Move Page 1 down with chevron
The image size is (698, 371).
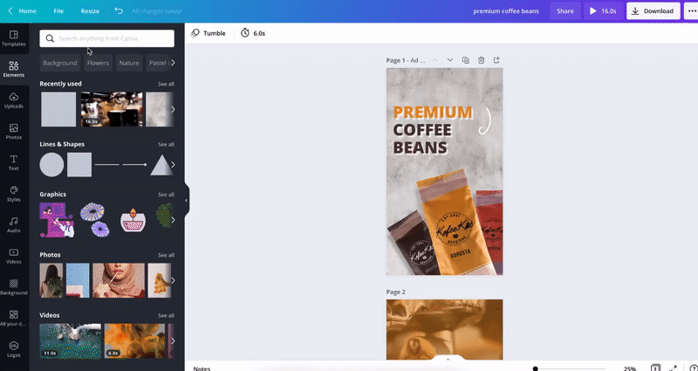[450, 60]
